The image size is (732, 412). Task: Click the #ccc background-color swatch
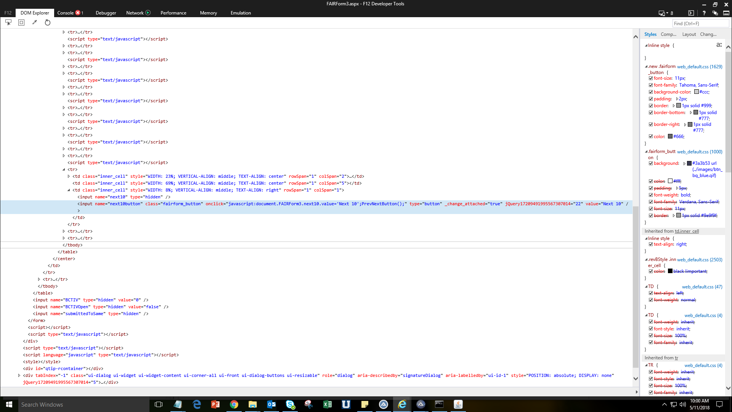click(x=697, y=92)
